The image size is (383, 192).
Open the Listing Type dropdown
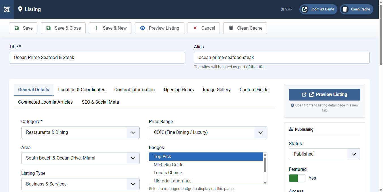[x=80, y=184]
